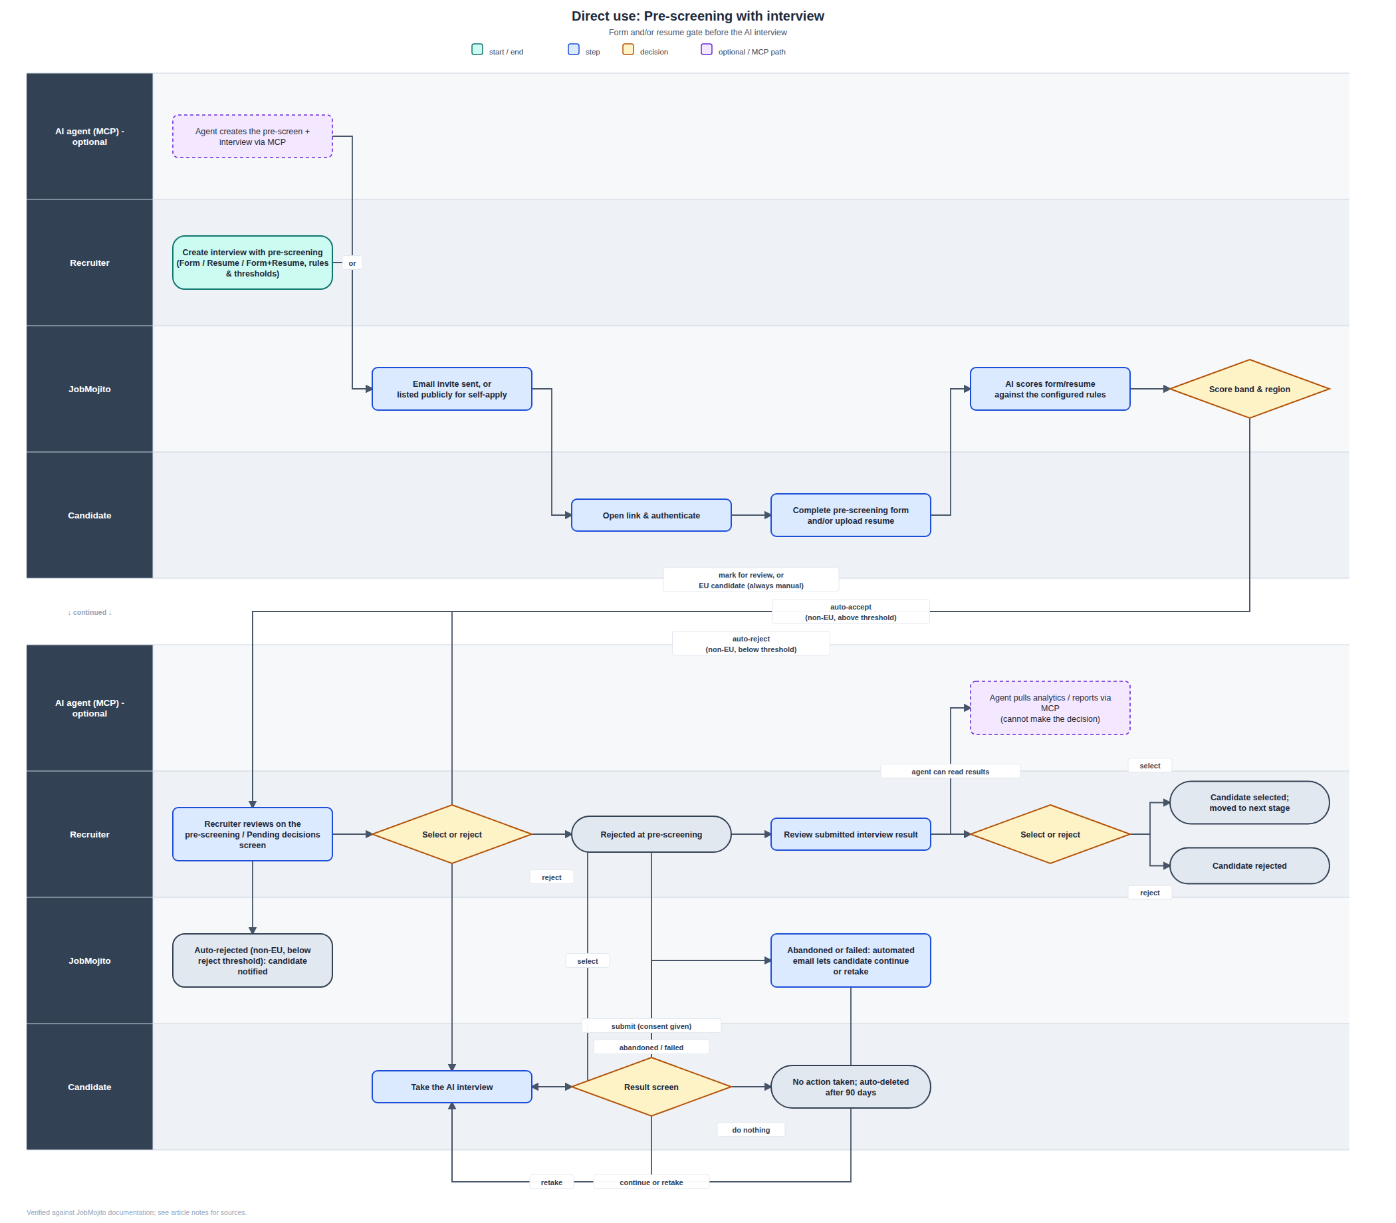Click 'Select or reject' diamond after Review submitted interview result
This screenshot has width=1396, height=1223.
(1050, 834)
